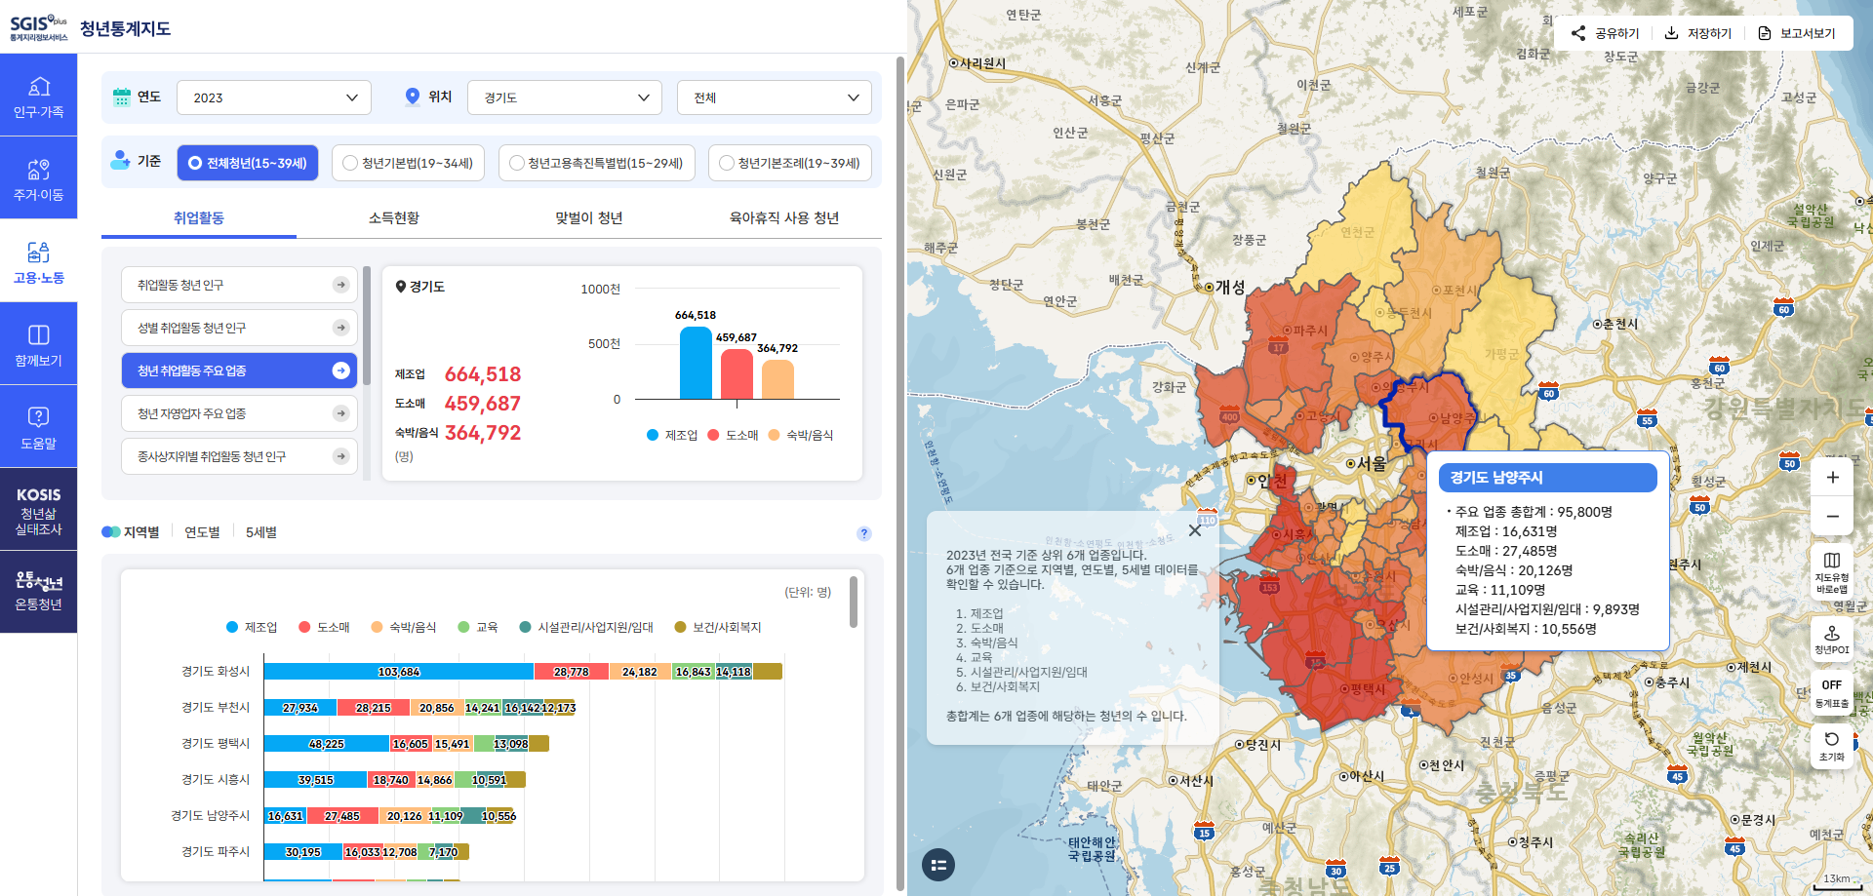Switch to the 소득현황 tab
Screen dimensions: 1873x896
pyautogui.click(x=393, y=217)
